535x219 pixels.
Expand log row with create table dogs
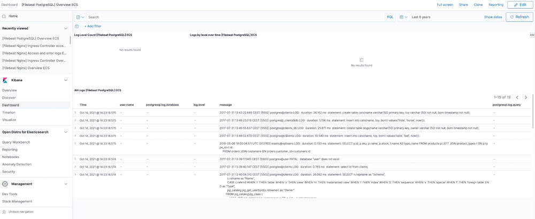tap(75, 128)
